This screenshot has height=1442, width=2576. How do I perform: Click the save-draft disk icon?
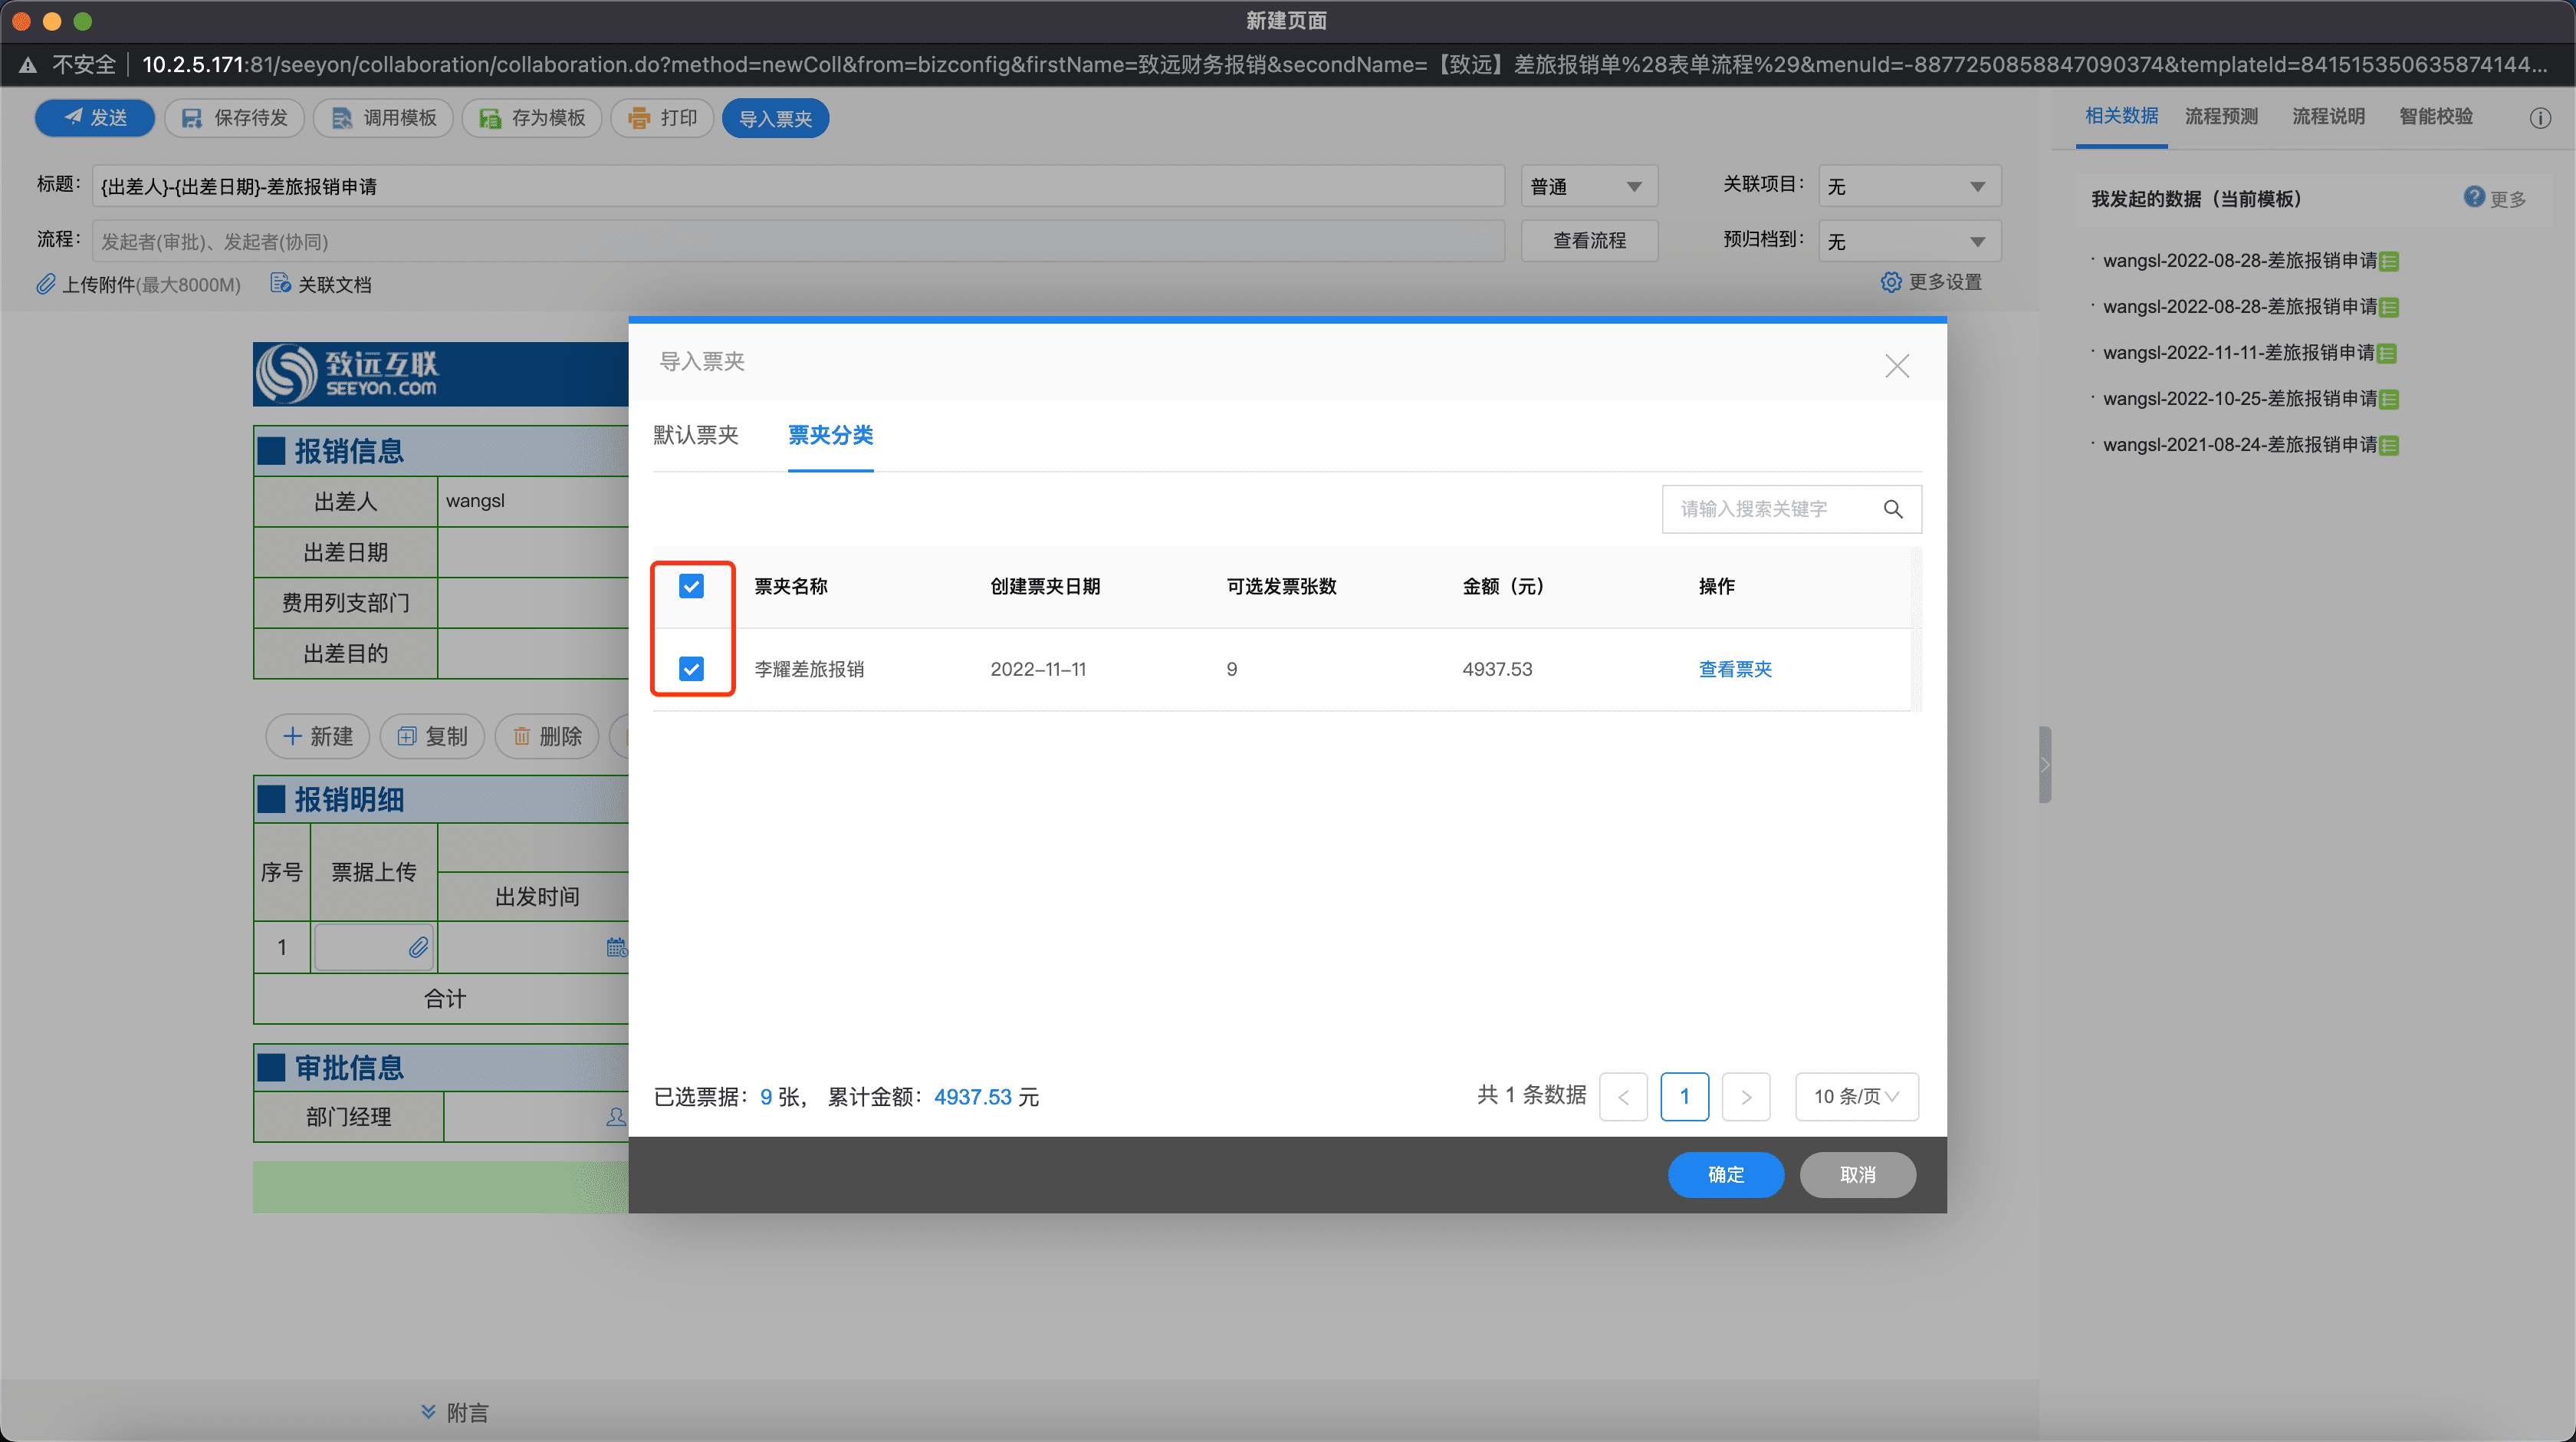click(191, 118)
